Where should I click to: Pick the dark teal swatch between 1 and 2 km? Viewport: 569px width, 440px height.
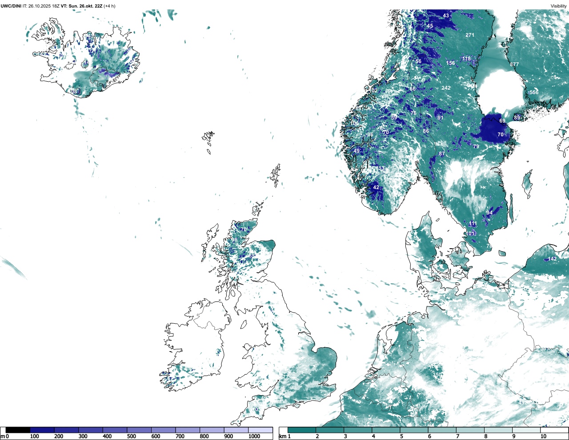[x=302, y=430]
